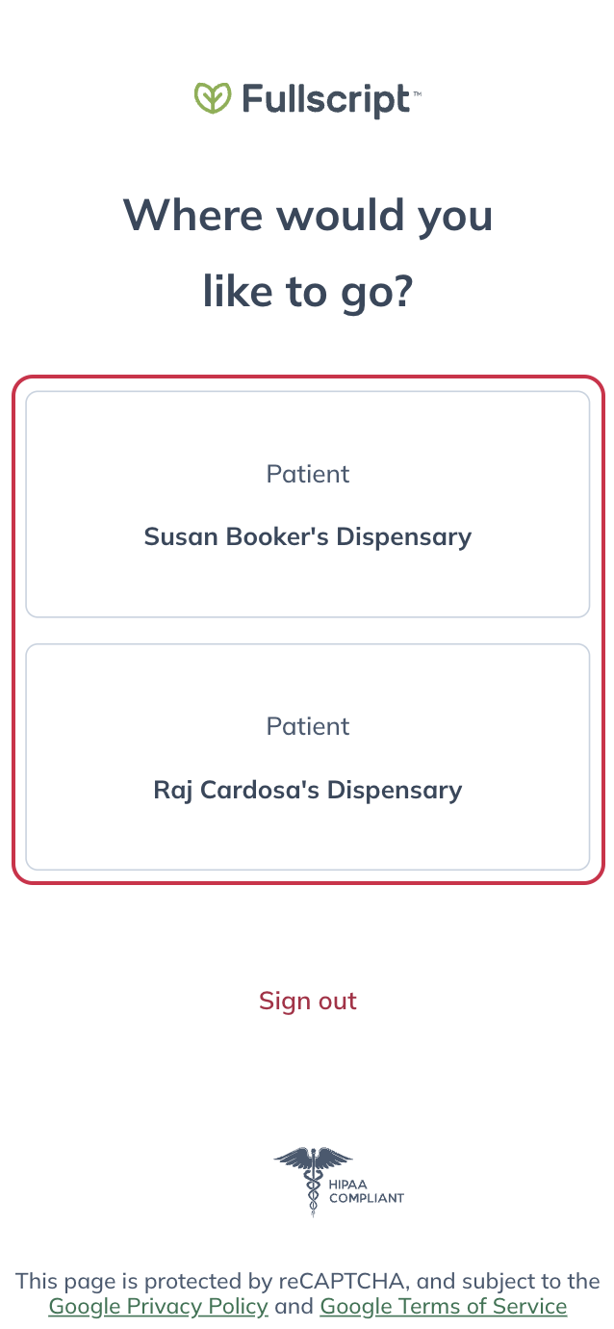
Task: Select the "Raj Cardosa's Dispensary" name text
Action: [307, 790]
